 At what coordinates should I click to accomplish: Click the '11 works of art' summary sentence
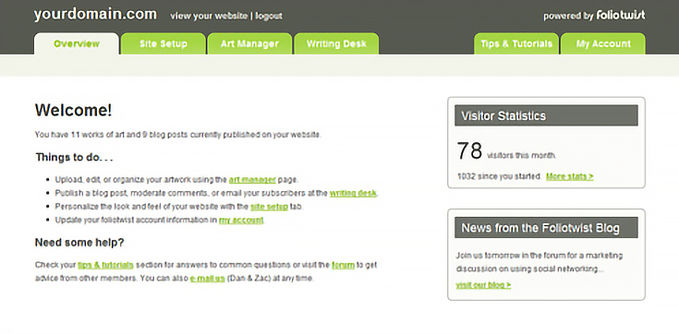tap(178, 135)
